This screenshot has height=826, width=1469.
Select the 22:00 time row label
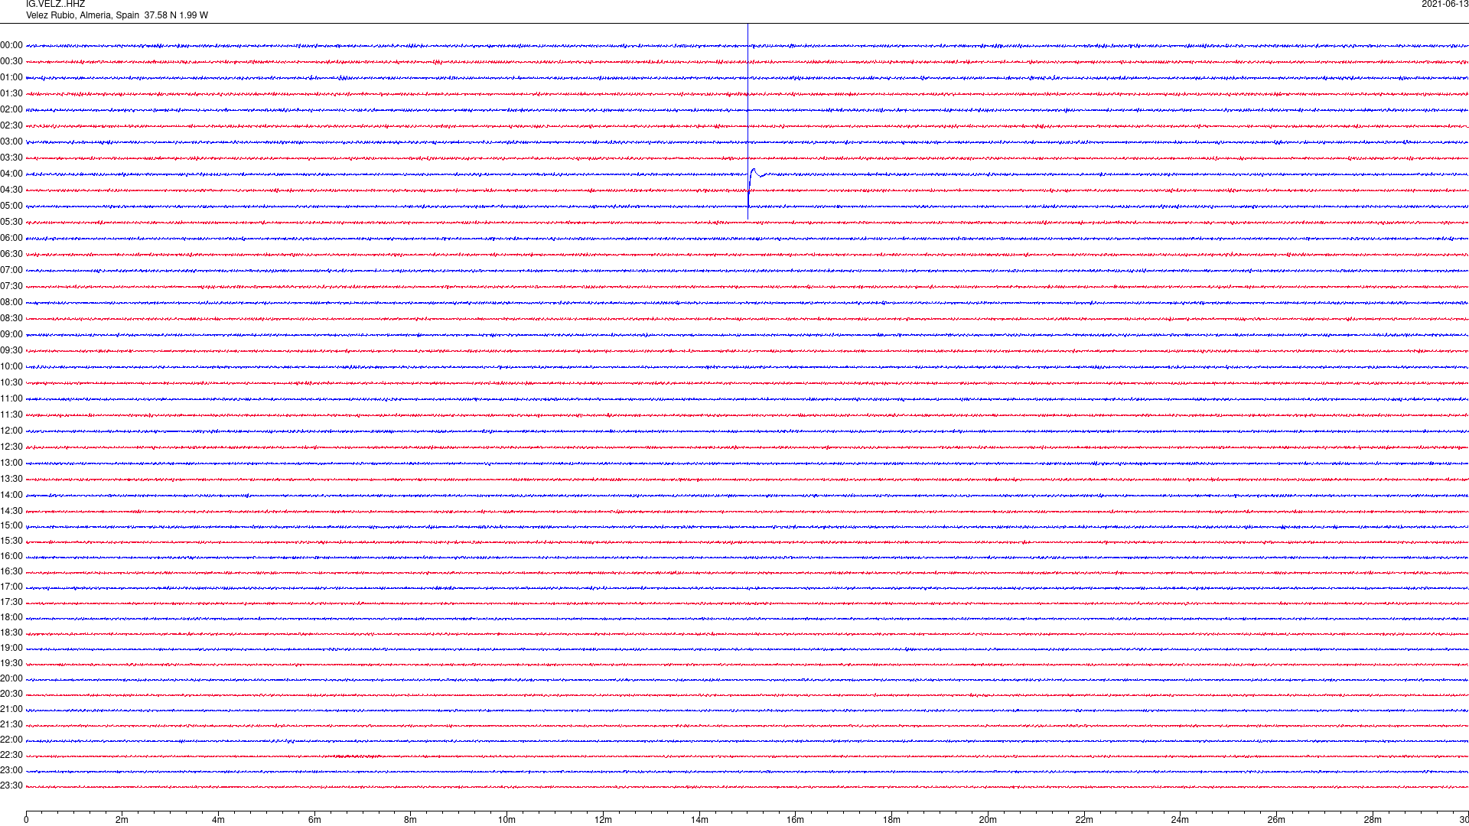[x=11, y=740]
